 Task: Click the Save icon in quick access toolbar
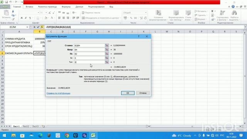[7, 2]
